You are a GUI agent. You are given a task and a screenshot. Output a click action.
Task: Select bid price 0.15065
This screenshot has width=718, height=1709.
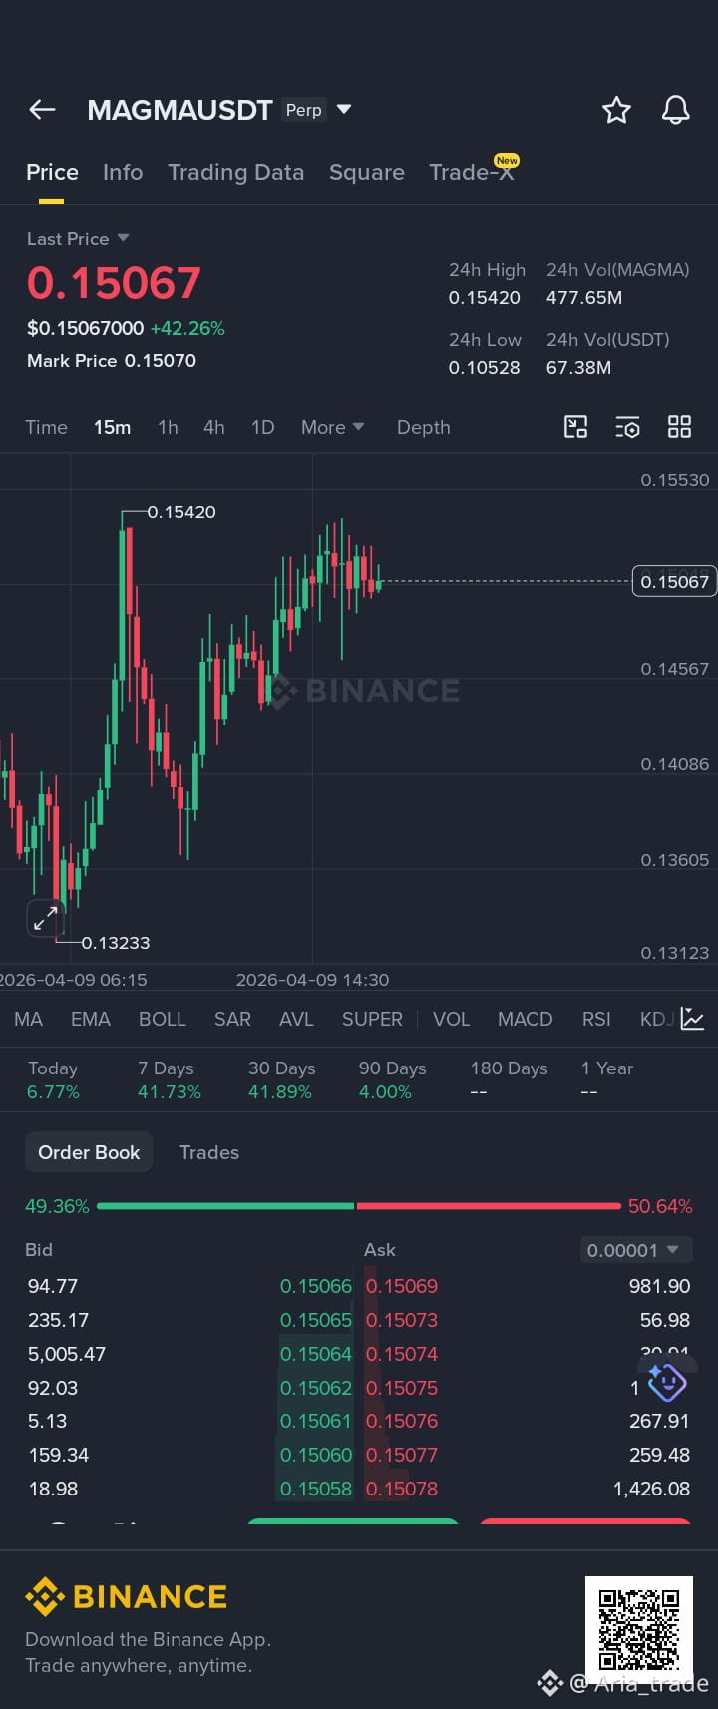pyautogui.click(x=315, y=1320)
